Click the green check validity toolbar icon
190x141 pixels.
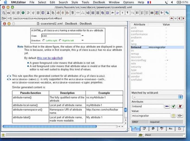tap(23, 13)
